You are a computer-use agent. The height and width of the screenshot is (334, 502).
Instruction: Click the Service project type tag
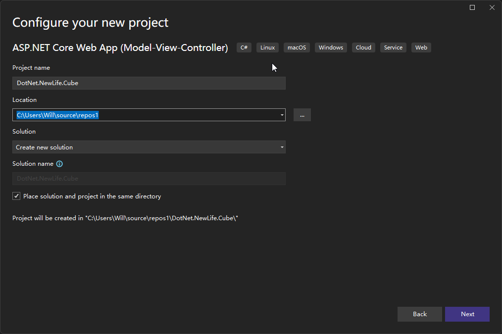[x=393, y=48]
